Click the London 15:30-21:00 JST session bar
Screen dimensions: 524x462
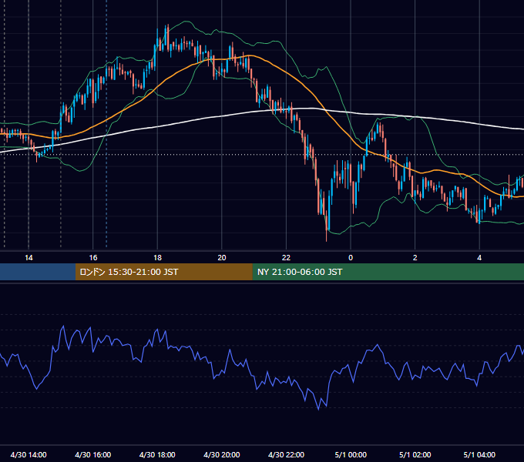point(163,272)
